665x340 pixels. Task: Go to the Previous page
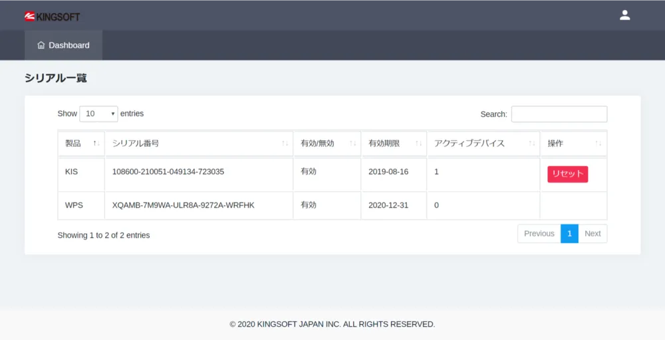click(x=539, y=234)
